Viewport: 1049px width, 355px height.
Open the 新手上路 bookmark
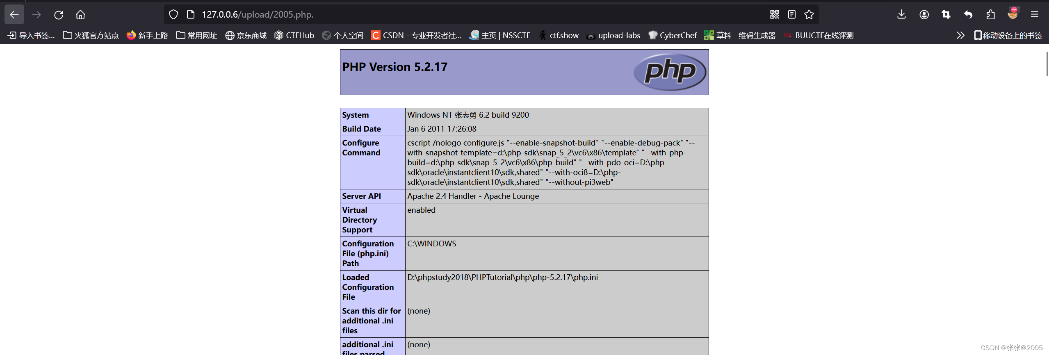tap(148, 36)
